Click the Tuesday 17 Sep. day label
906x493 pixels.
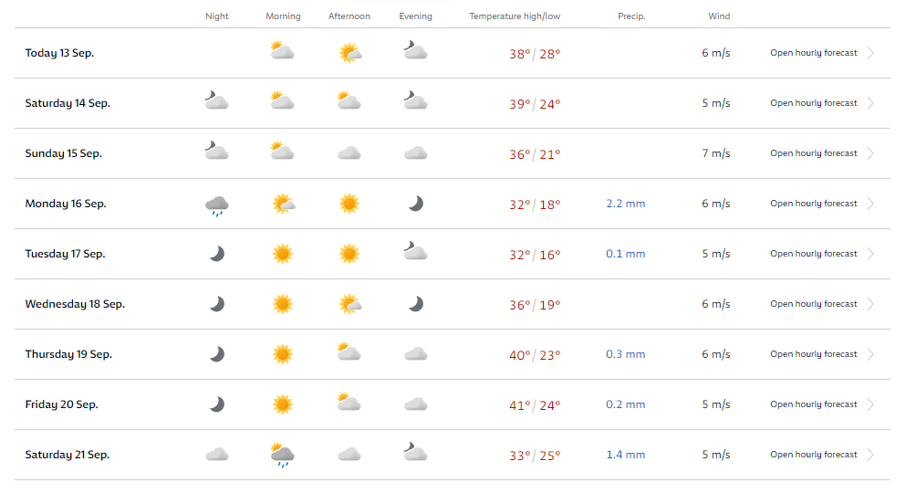tap(66, 254)
